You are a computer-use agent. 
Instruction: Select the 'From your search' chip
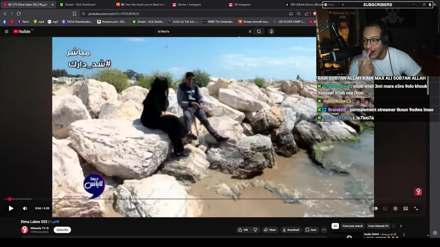pos(352,226)
